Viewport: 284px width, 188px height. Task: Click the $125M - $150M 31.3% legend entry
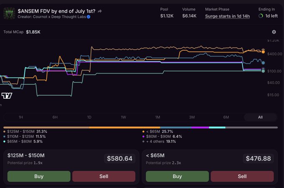25,132
